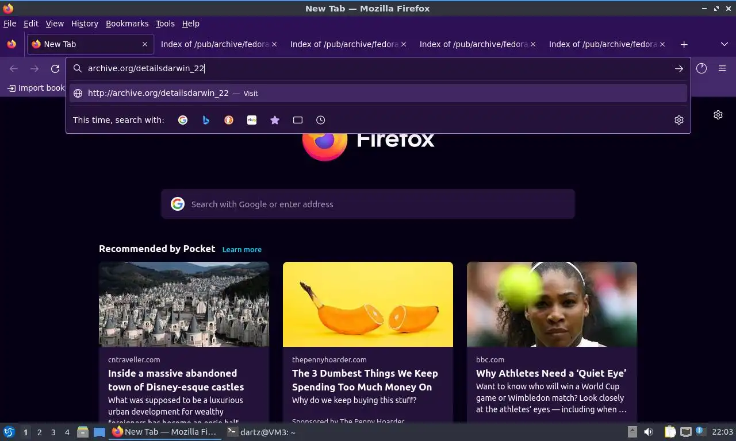This screenshot has width=736, height=441.
Task: Open a new tab with plus button
Action: click(684, 44)
